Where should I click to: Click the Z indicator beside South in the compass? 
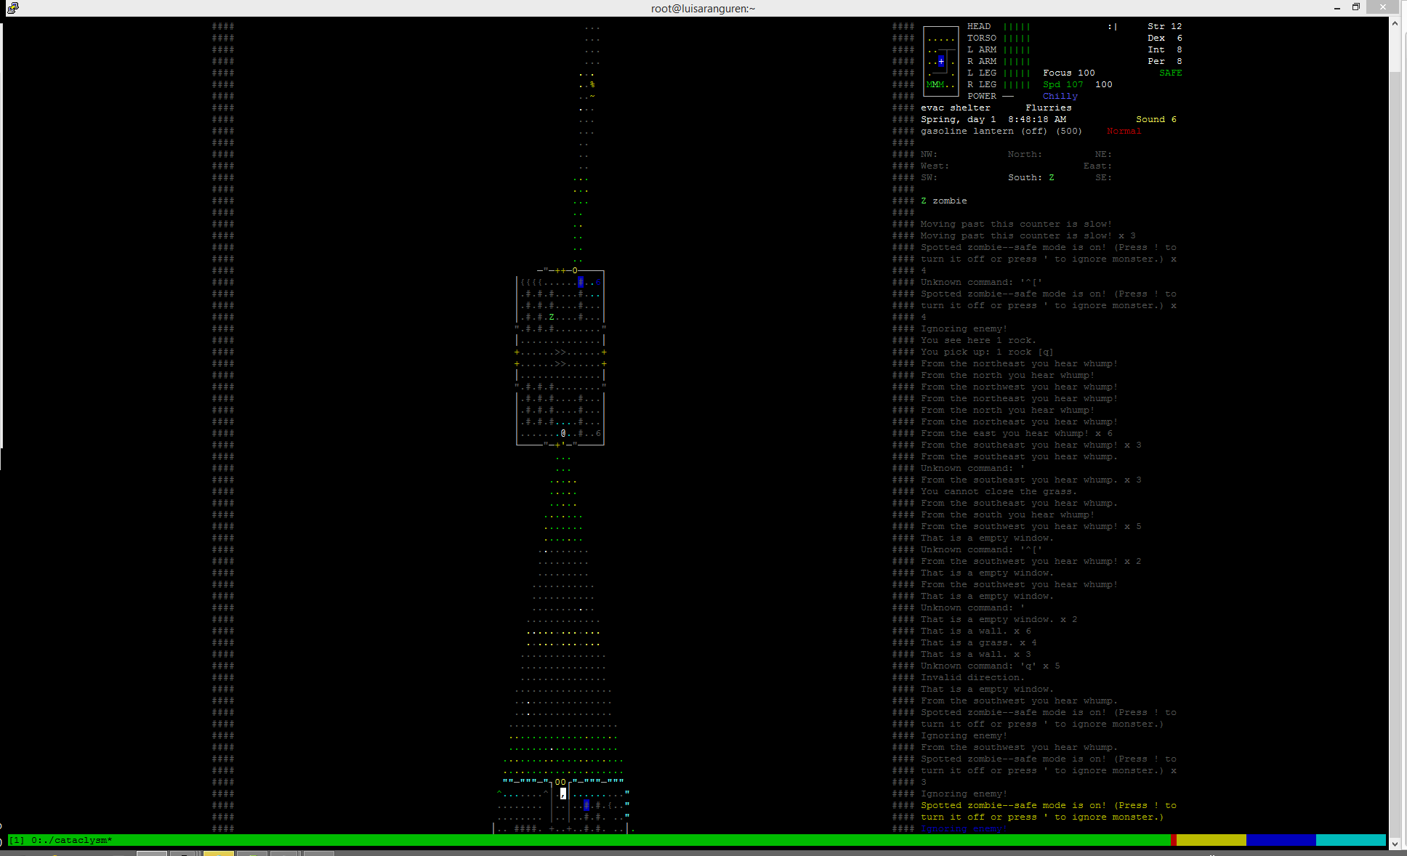1051,177
